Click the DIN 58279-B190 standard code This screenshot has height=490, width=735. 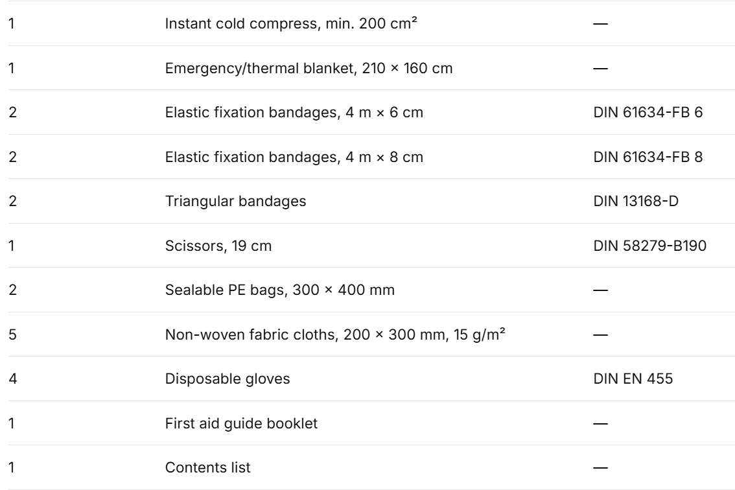point(649,246)
